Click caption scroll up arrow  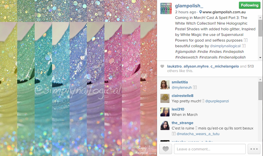click(260, 18)
